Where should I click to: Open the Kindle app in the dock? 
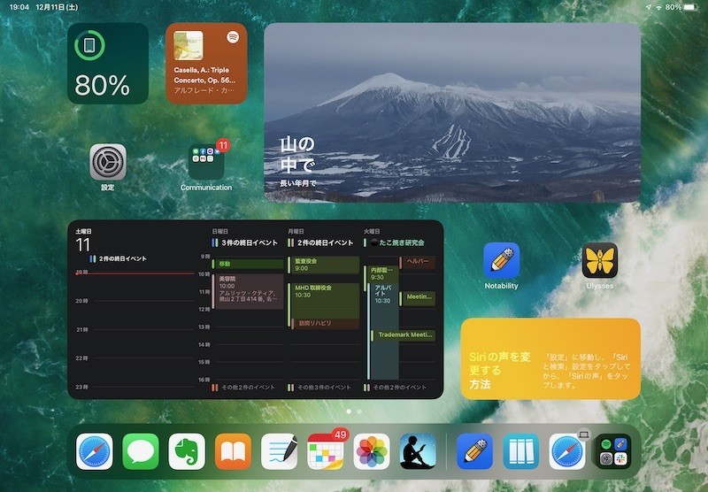point(418,451)
